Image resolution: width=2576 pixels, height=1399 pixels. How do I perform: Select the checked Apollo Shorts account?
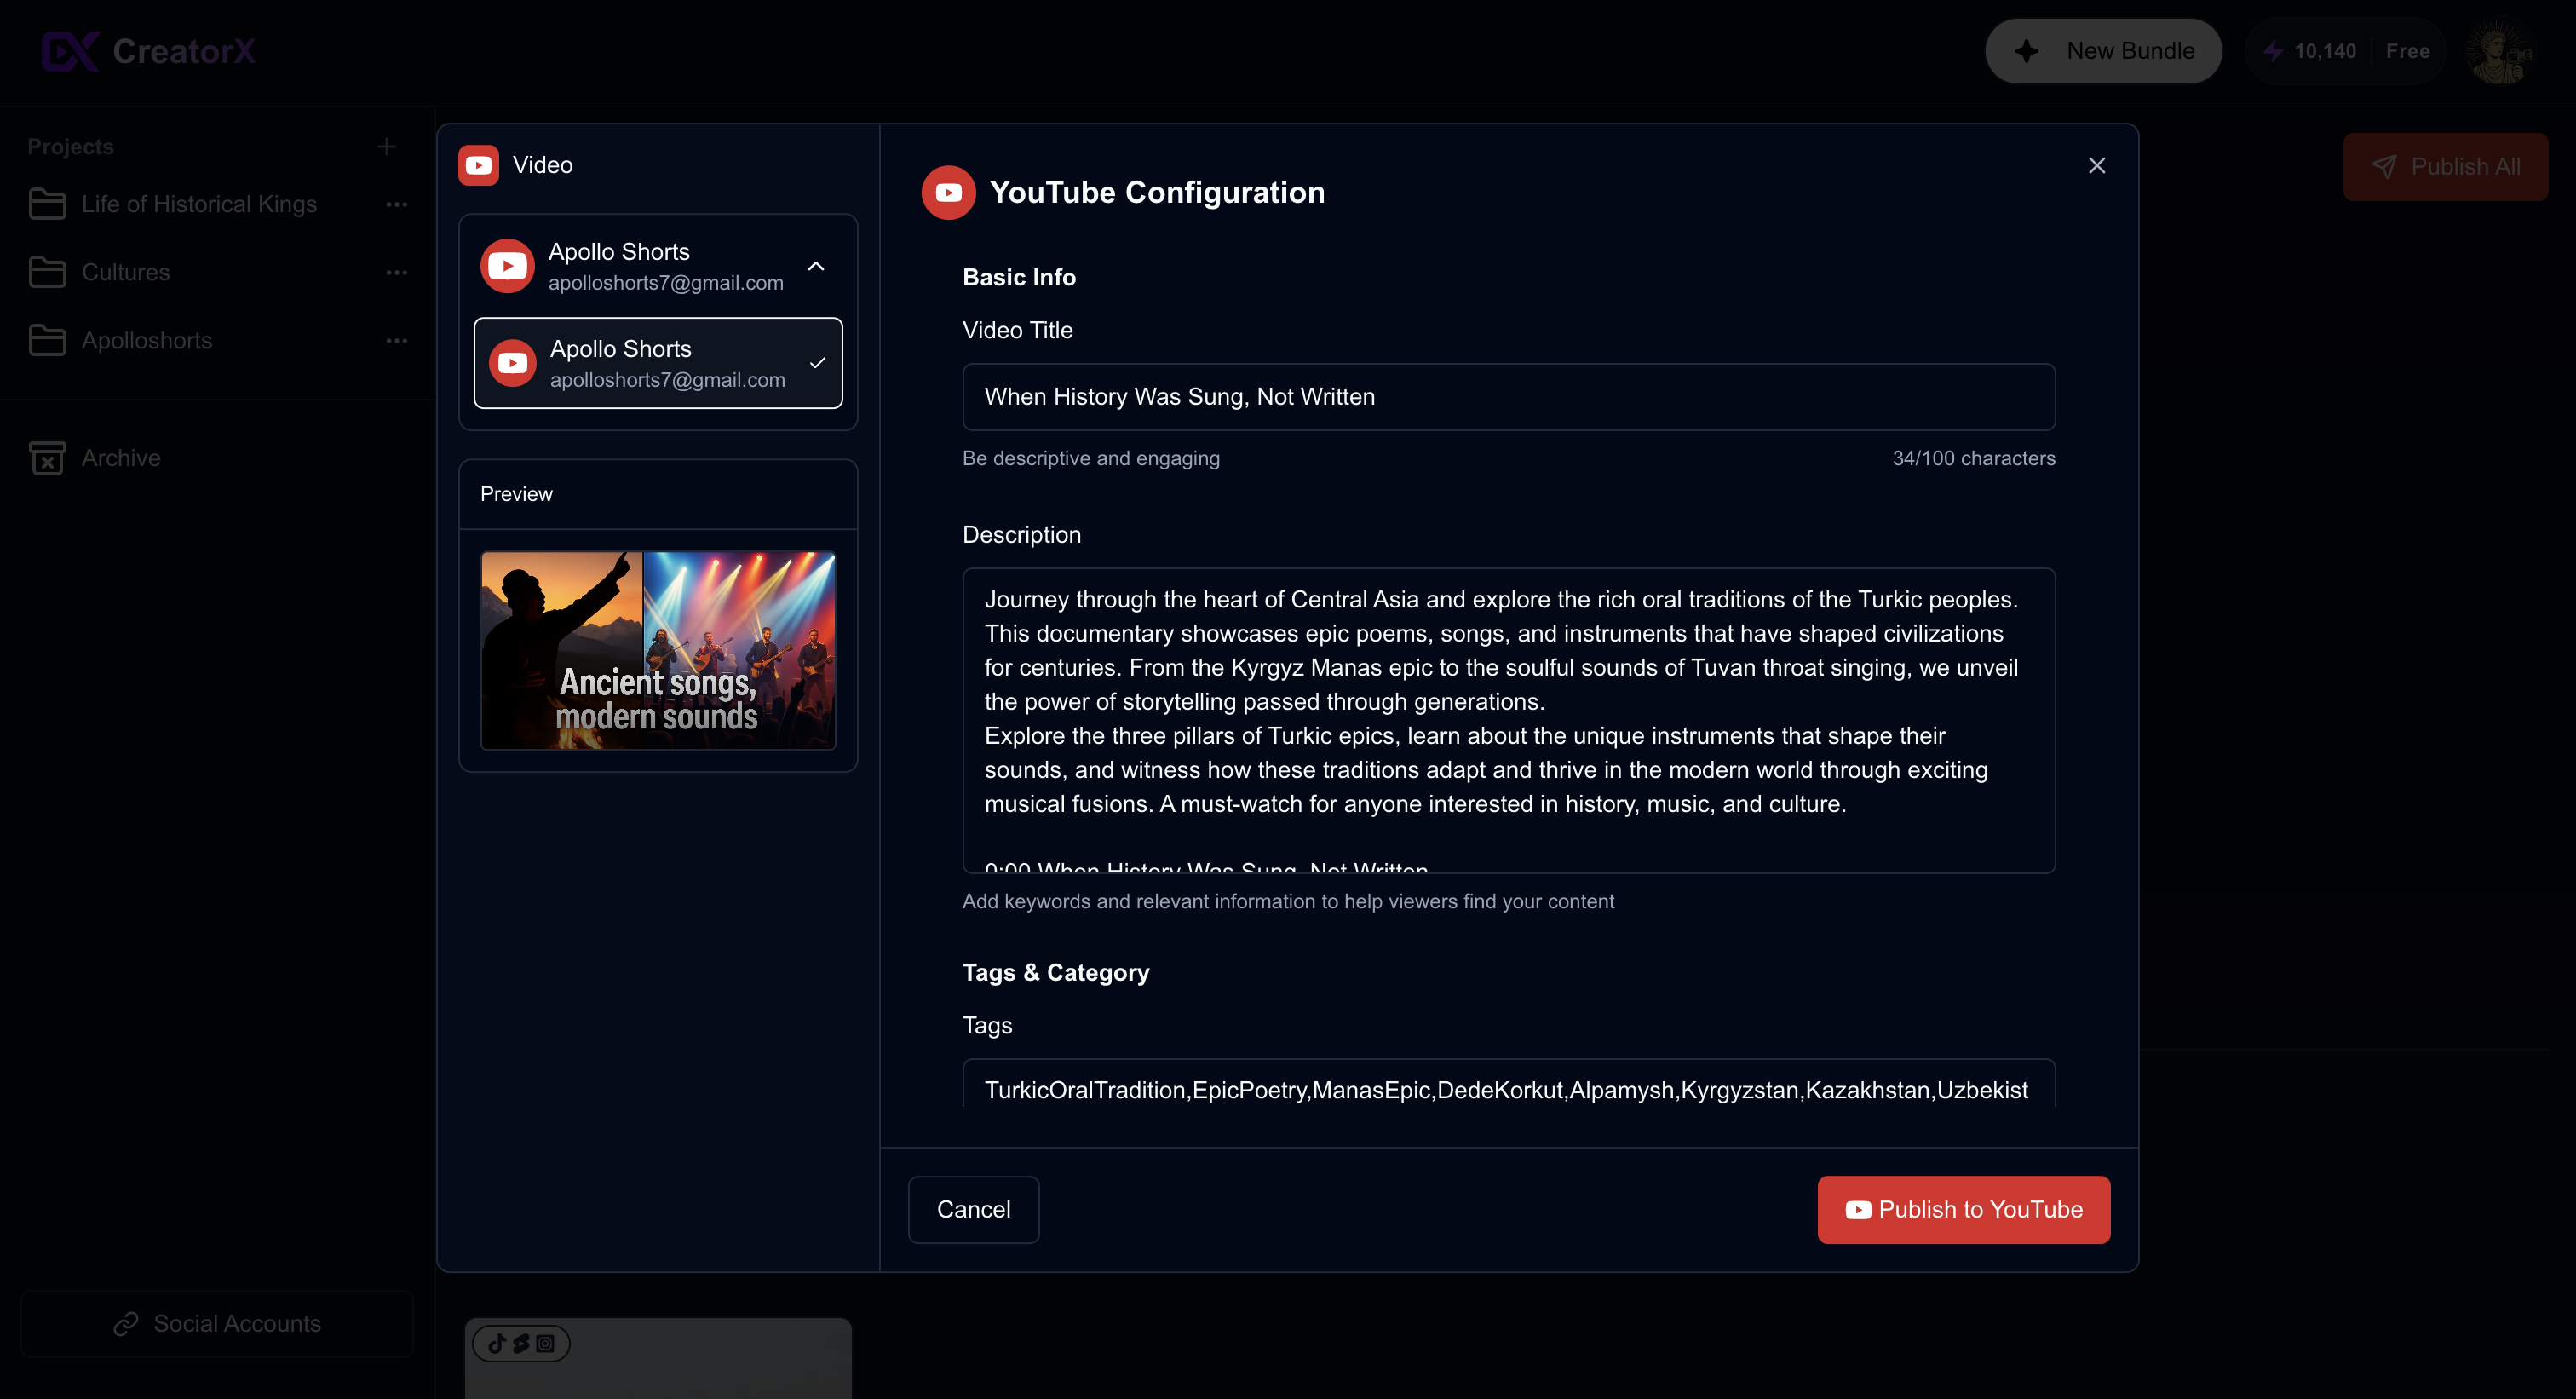pos(657,363)
